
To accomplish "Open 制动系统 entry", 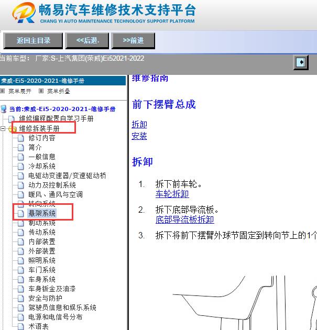I will [42, 223].
